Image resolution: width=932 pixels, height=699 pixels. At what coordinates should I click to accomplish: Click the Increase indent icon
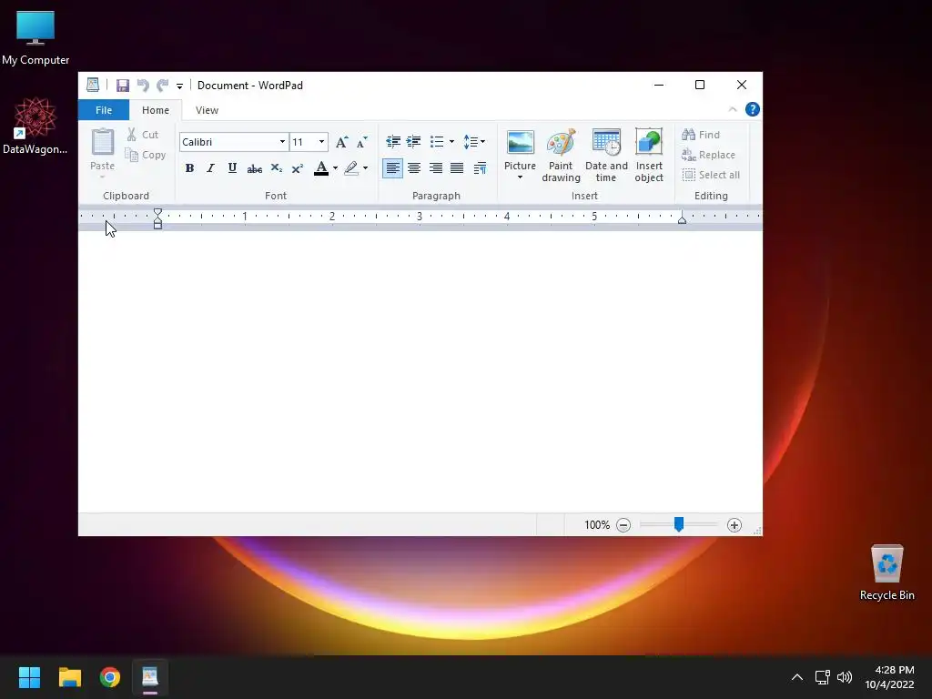pos(414,141)
